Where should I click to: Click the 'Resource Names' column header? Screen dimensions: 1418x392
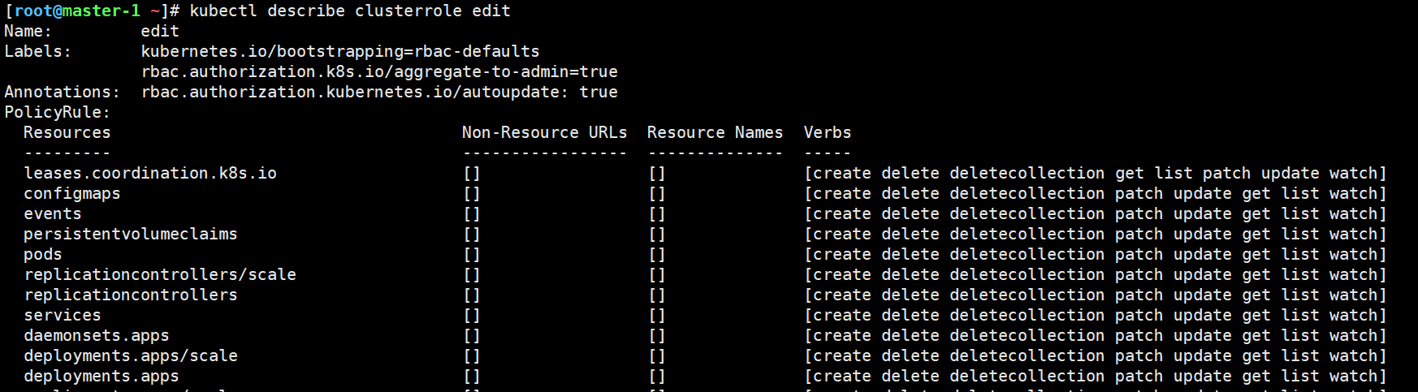[x=715, y=132]
